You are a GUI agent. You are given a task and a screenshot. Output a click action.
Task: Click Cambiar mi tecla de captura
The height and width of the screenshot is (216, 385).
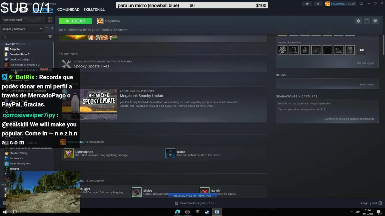coord(349,119)
